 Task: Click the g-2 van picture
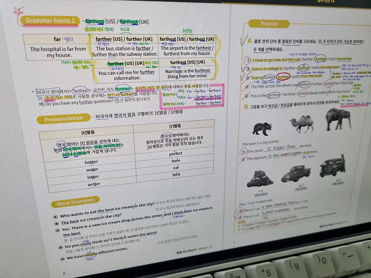click(332, 167)
